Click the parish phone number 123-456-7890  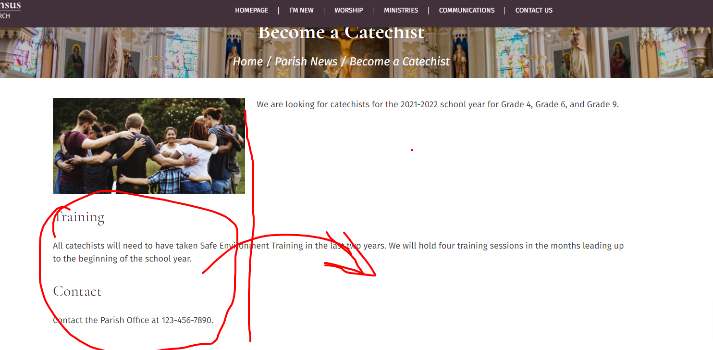point(186,320)
